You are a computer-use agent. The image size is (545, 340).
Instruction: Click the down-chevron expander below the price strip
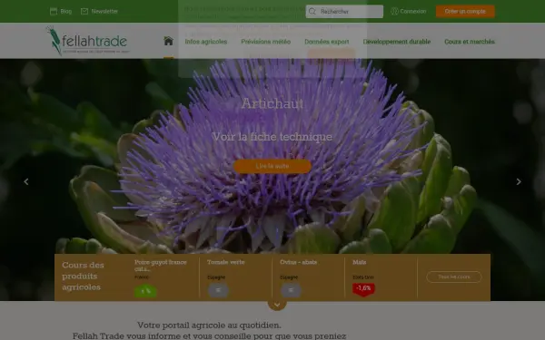(x=277, y=305)
